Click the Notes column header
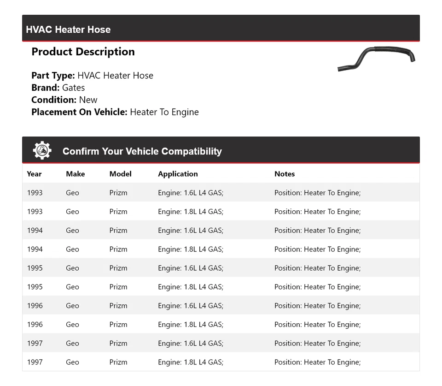The height and width of the screenshot is (386, 442). pyautogui.click(x=285, y=174)
